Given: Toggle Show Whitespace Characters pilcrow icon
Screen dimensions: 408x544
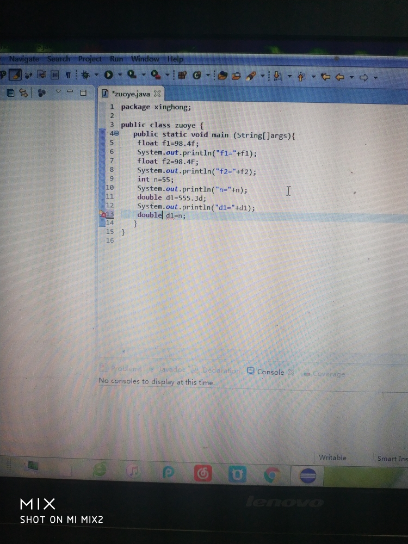Looking at the screenshot, I should (x=68, y=75).
